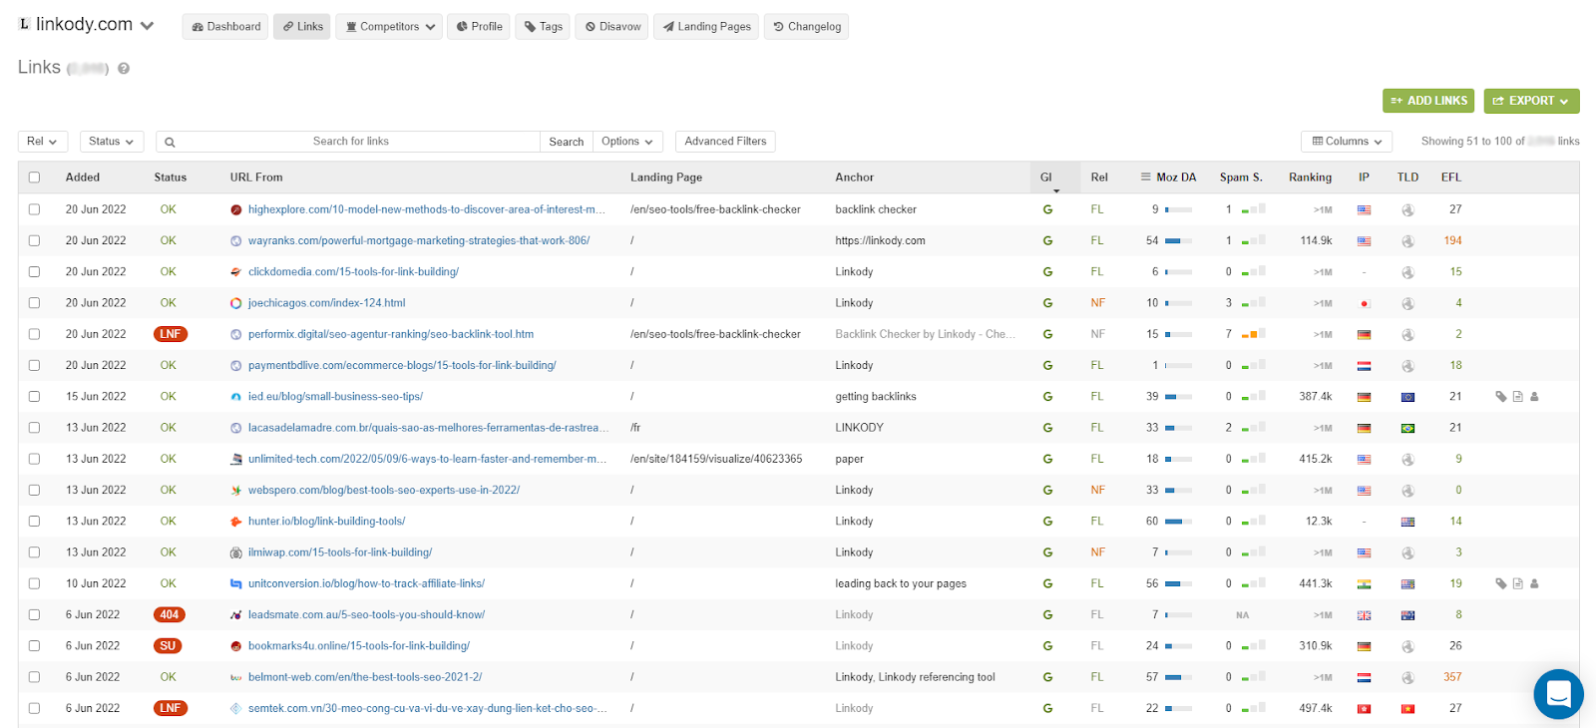The height and width of the screenshot is (728, 1596).
Task: Open the Landing Pages tab
Action: (706, 27)
